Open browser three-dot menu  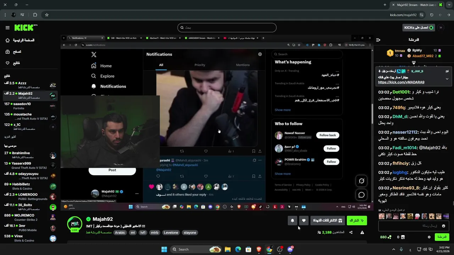click(x=5, y=15)
